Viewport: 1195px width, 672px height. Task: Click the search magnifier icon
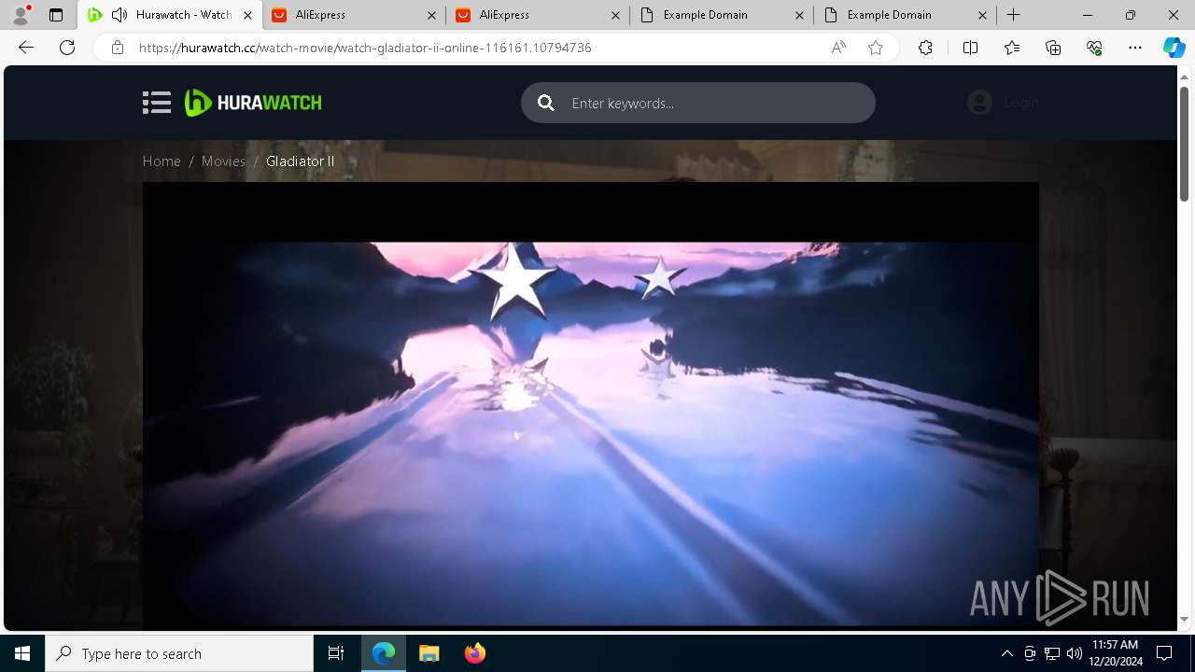(546, 103)
